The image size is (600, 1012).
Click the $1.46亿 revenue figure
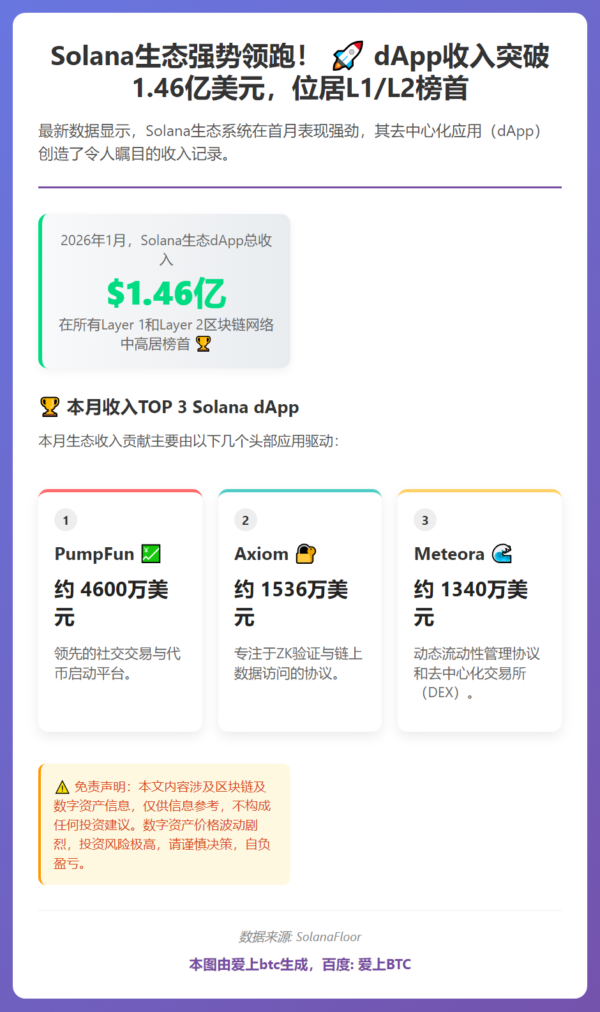166,293
